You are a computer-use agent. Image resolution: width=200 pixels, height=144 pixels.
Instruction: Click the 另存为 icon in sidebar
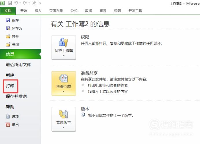click(x=8, y=28)
